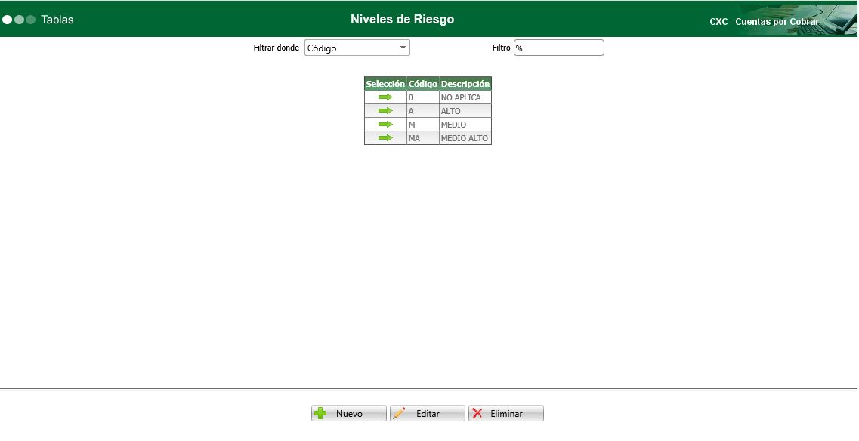
Task: Select the MEDIO description cell
Action: click(465, 124)
